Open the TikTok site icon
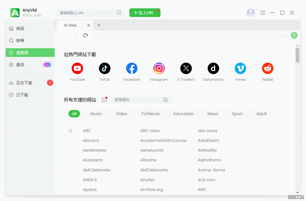Image resolution: width=306 pixels, height=201 pixels. coord(104,69)
